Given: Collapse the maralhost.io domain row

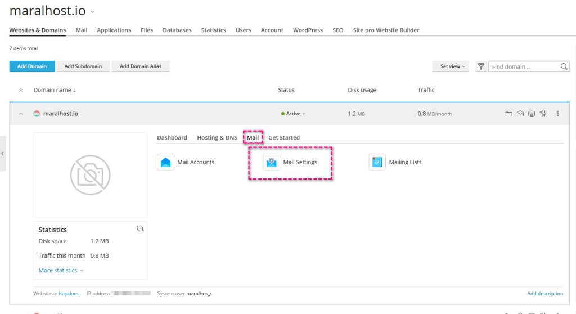Looking at the screenshot, I should click(21, 114).
